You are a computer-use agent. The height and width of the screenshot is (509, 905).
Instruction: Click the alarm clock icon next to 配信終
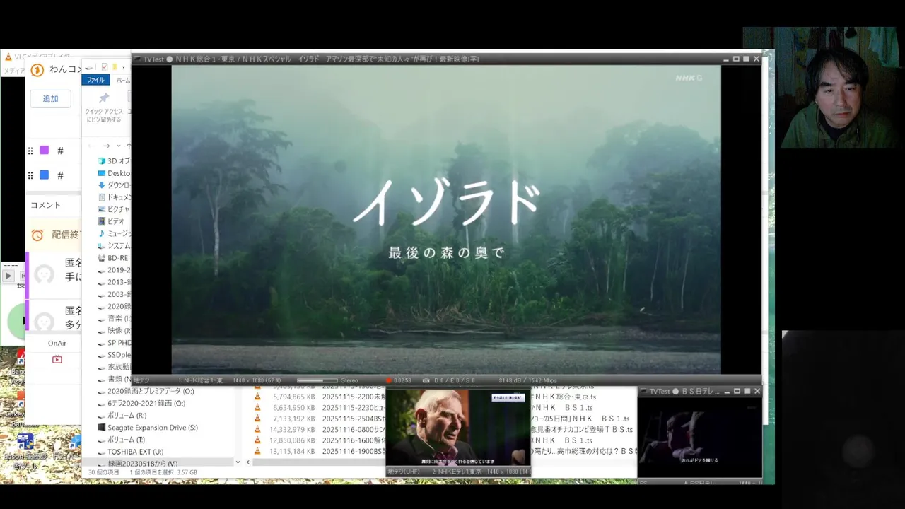click(37, 235)
